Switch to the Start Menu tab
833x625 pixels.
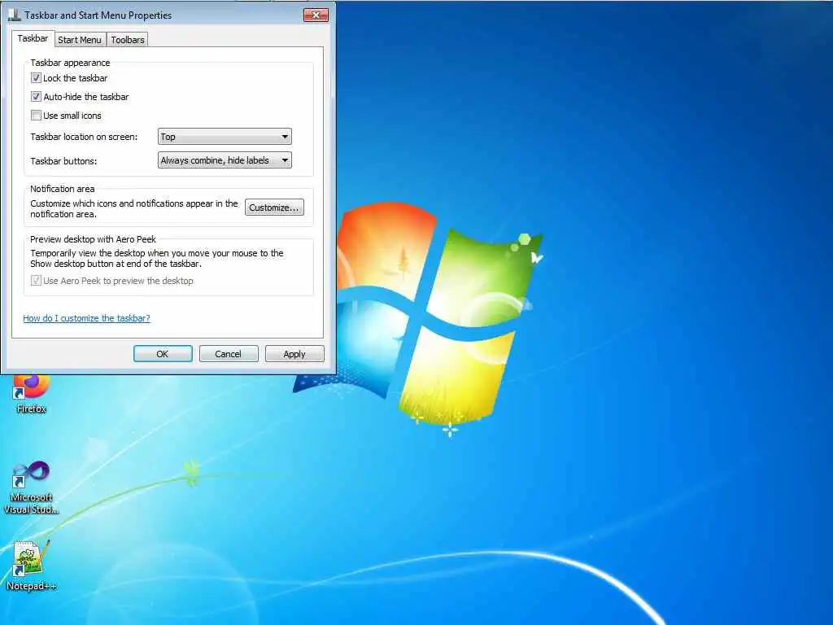click(80, 40)
